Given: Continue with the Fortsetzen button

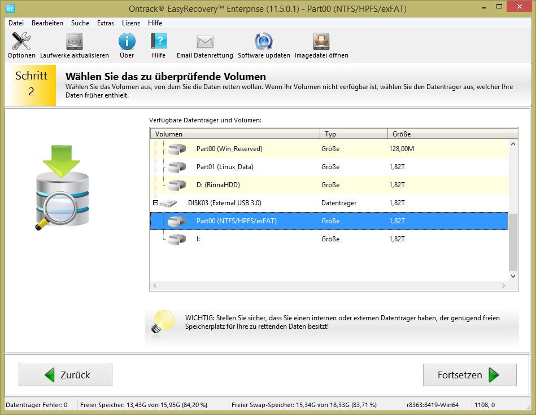Looking at the screenshot, I should click(470, 375).
